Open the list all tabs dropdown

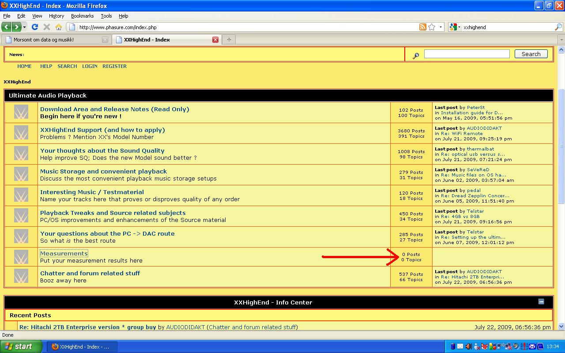coord(561,40)
